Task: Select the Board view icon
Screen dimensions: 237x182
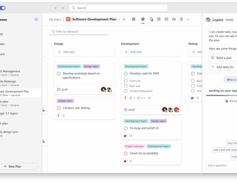Action: (143, 19)
